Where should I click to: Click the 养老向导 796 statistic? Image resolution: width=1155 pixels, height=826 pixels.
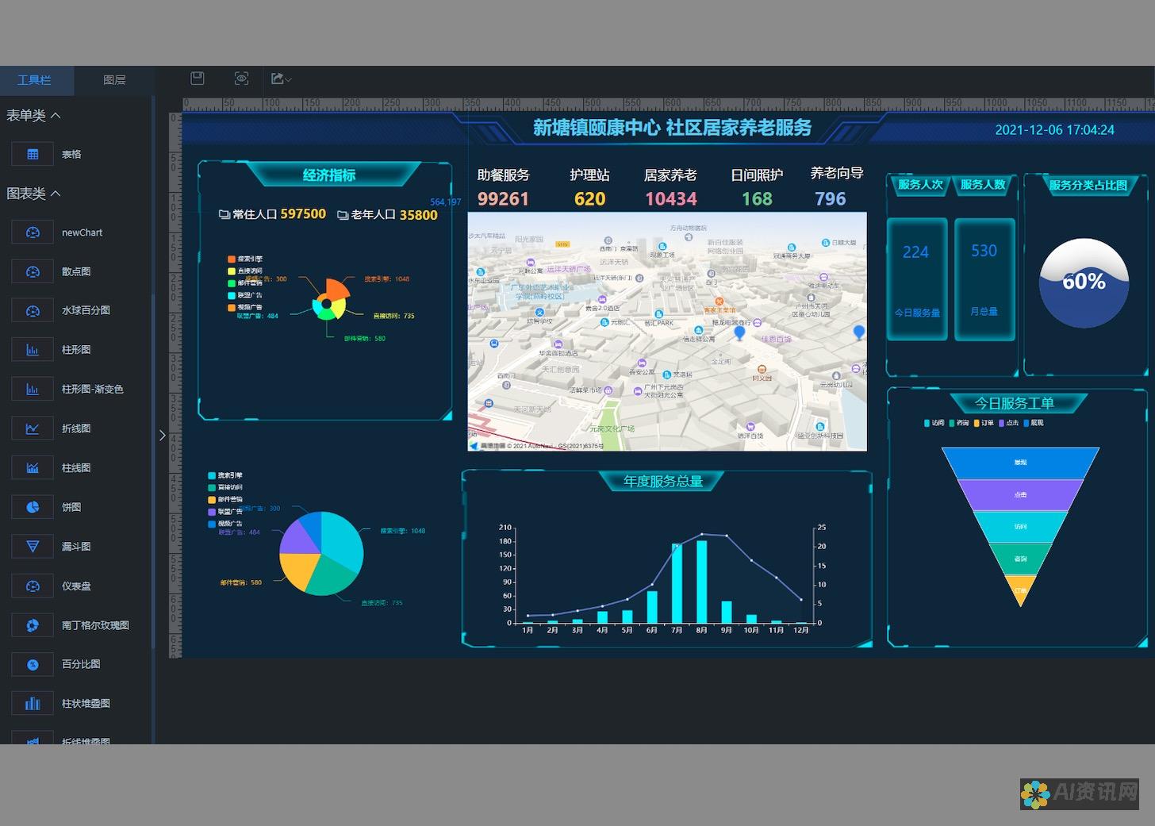(837, 187)
